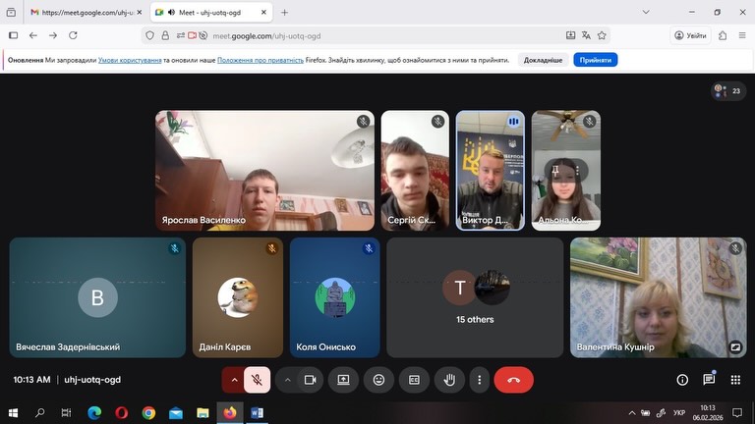The height and width of the screenshot is (424, 755).
Task: Leave the call with red hang-up button
Action: [513, 380]
